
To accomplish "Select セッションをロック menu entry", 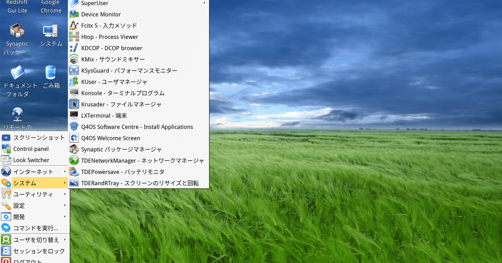I will tap(35, 251).
